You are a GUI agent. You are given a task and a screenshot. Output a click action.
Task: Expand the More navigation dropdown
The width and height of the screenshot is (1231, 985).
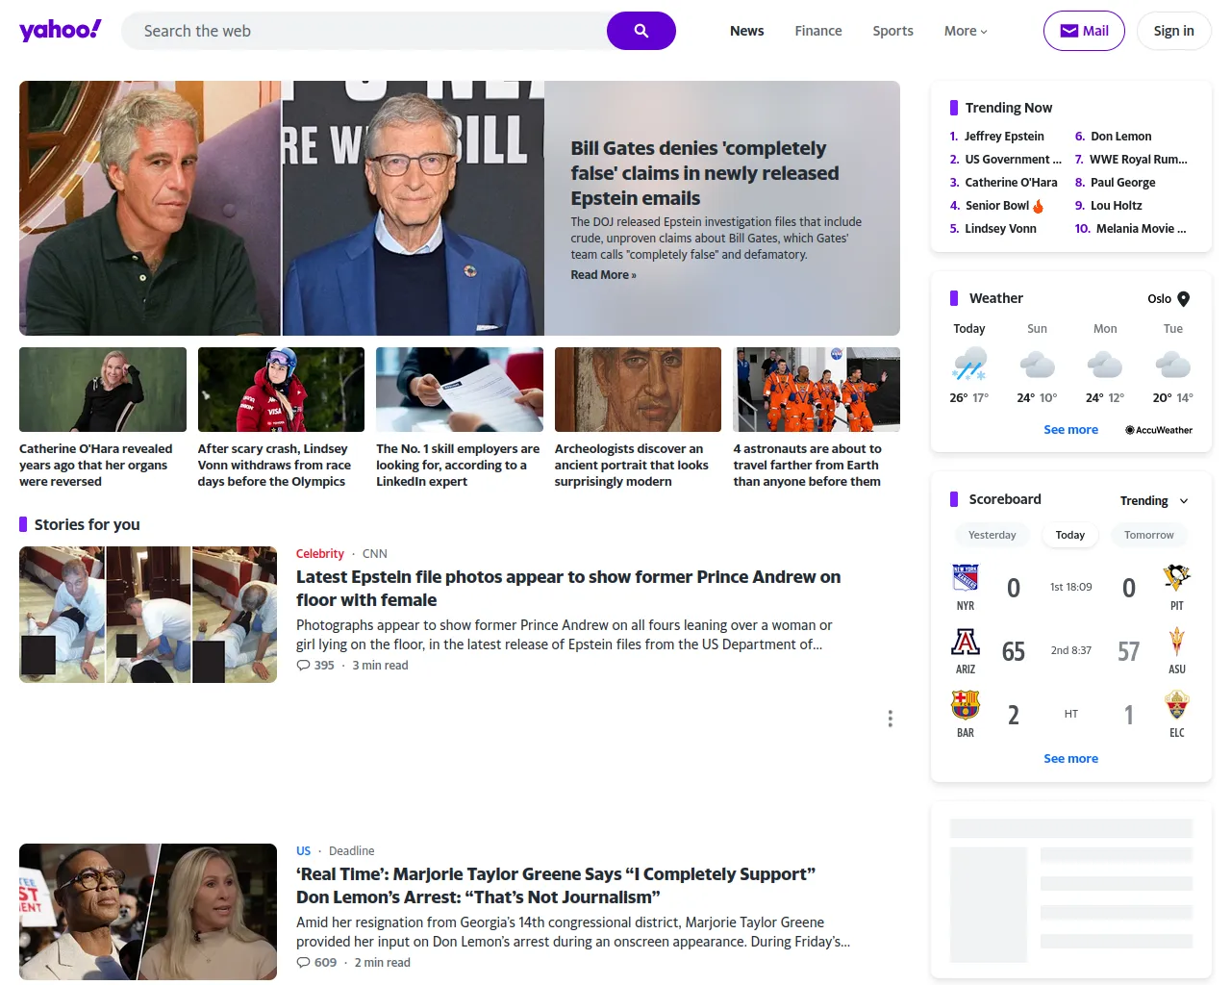pyautogui.click(x=965, y=30)
